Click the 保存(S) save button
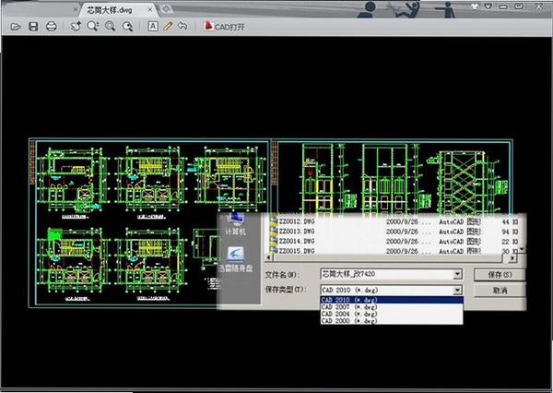The width and height of the screenshot is (553, 393). tap(500, 275)
